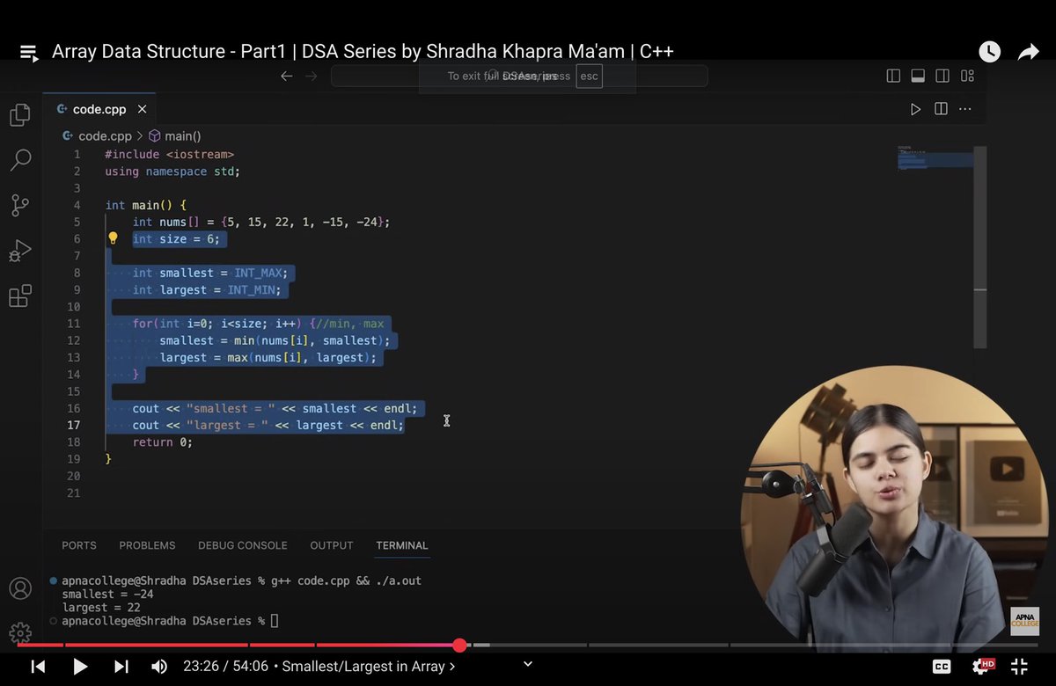This screenshot has width=1056, height=686.
Task: Click the Share arrow icon
Action: coord(1029,52)
